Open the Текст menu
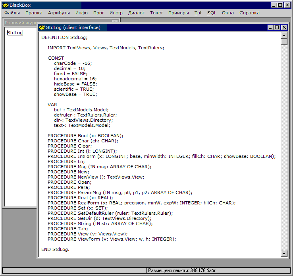 [x=156, y=13]
